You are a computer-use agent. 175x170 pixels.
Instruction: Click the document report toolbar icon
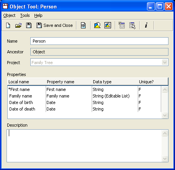tap(83, 25)
